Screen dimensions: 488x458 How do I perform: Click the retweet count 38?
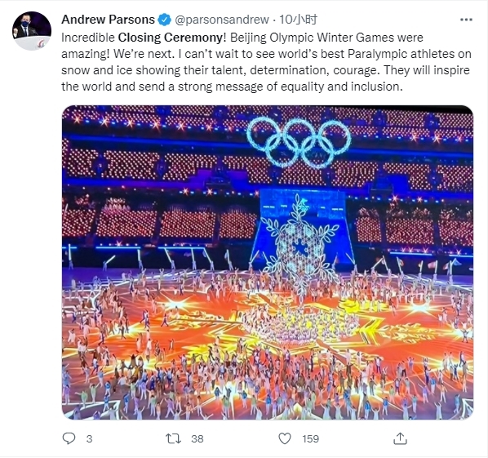pos(197,438)
